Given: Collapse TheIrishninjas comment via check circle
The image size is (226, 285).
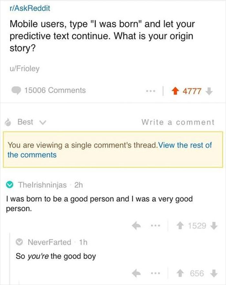Looking at the screenshot, I should [10, 185].
